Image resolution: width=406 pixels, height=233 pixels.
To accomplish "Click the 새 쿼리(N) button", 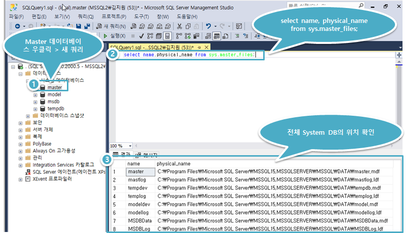I will [111, 26].
